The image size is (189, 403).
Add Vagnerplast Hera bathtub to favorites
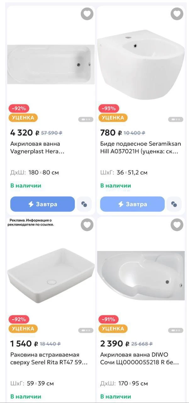tap(87, 14)
